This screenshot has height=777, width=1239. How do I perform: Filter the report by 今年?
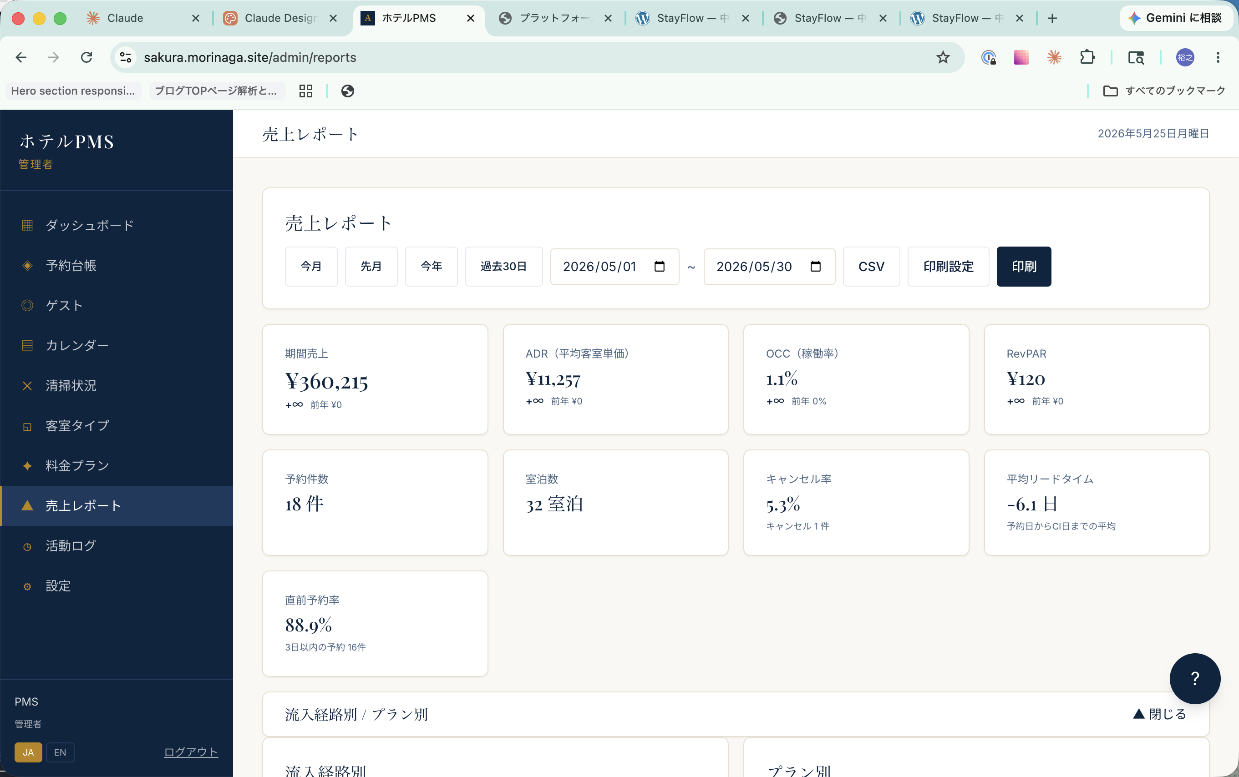pos(432,266)
